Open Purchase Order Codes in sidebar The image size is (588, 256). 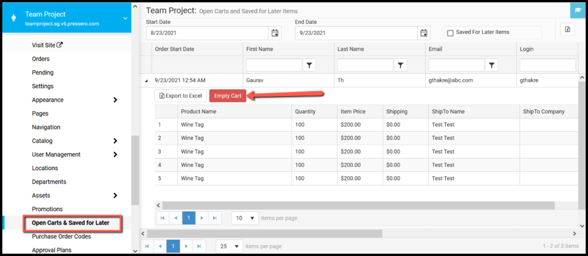coord(61,237)
